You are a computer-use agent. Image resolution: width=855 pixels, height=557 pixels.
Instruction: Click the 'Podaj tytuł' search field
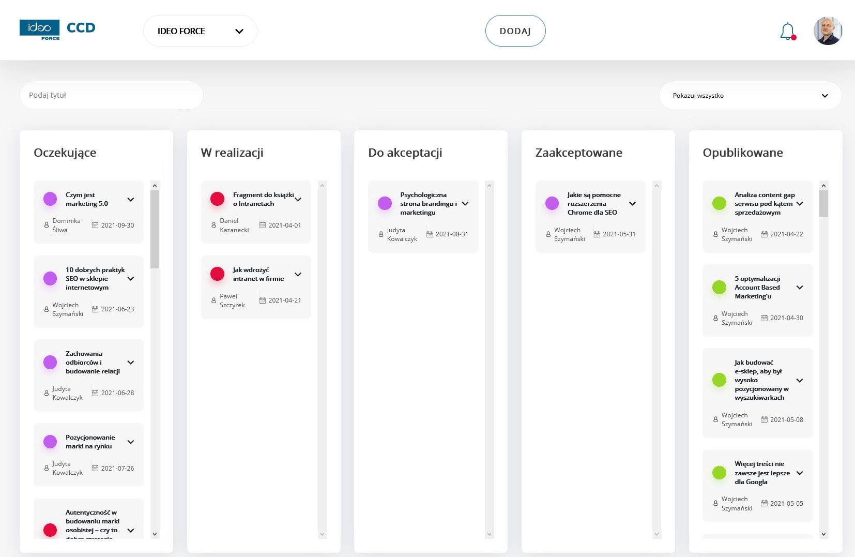pos(111,95)
